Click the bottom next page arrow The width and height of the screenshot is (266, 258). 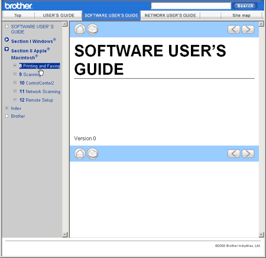tap(248, 153)
